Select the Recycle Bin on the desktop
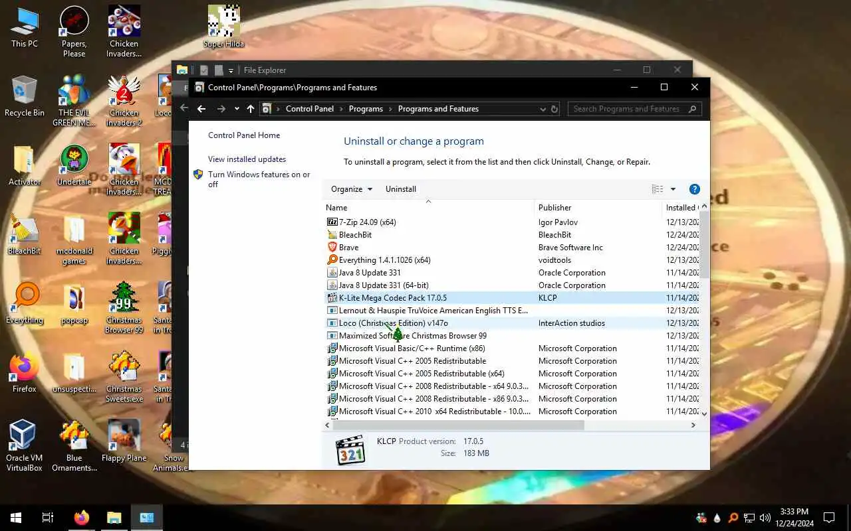Screen dimensions: 851x531 point(25,97)
